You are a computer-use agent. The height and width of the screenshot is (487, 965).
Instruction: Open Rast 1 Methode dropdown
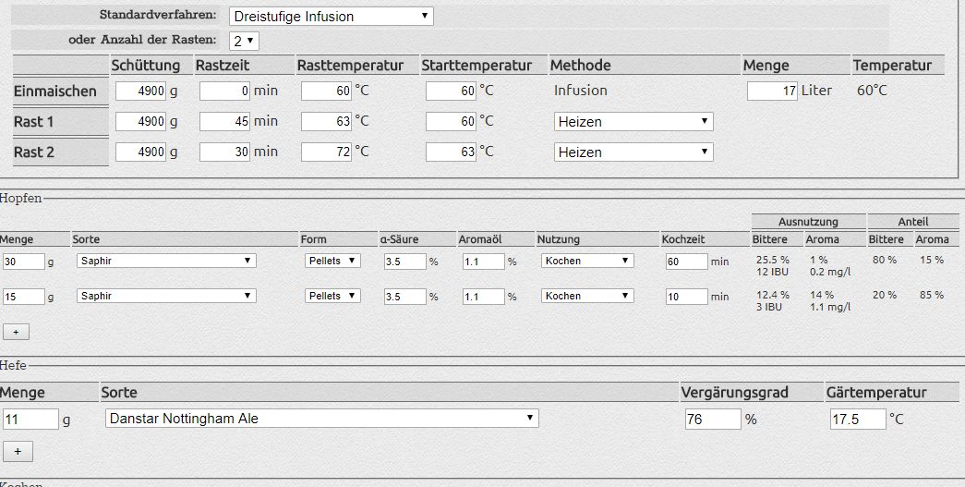point(633,122)
